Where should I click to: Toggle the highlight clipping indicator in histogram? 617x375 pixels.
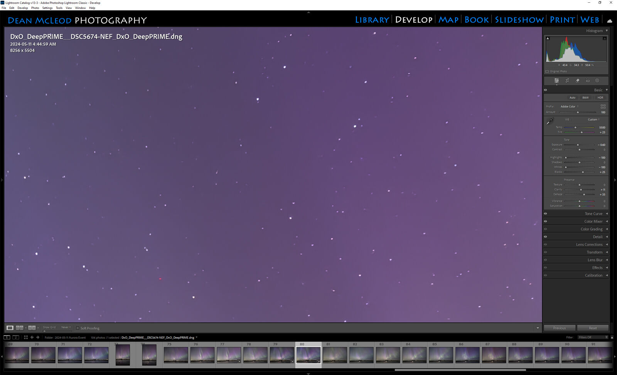[605, 38]
